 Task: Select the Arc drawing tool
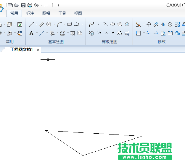coord(59,24)
